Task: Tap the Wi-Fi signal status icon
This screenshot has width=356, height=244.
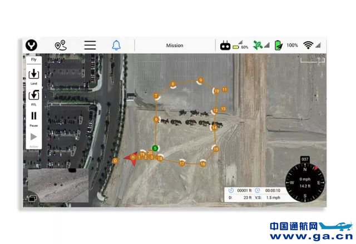Action: (x=309, y=46)
